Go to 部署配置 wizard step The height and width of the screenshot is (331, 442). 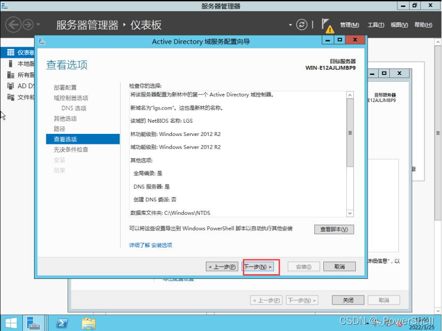point(65,88)
